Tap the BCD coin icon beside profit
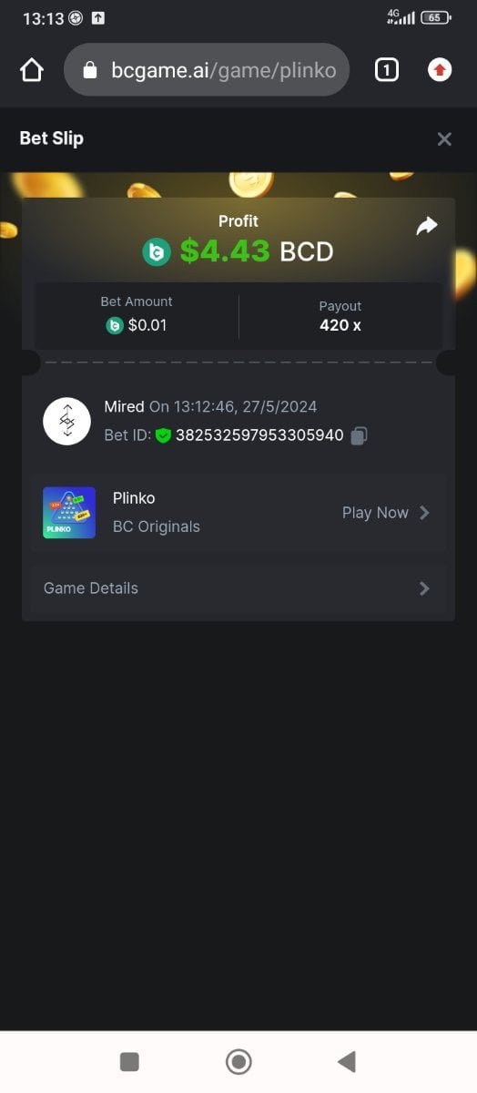The width and height of the screenshot is (477, 1093). [x=157, y=251]
